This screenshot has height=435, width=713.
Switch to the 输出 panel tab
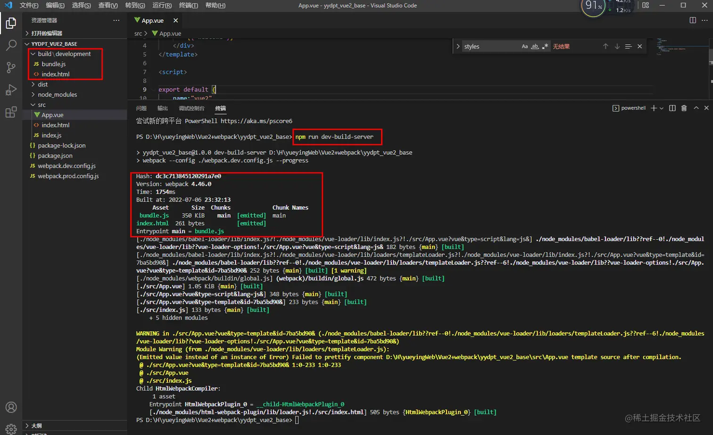[163, 108]
